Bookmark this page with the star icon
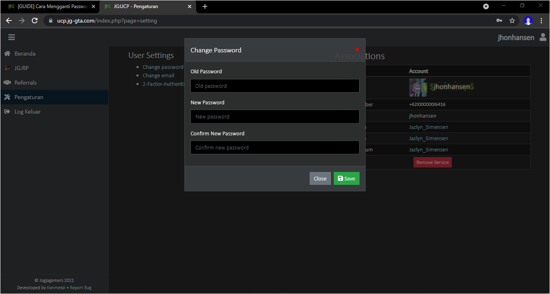Viewport: 550px width, 294px height. coord(512,21)
